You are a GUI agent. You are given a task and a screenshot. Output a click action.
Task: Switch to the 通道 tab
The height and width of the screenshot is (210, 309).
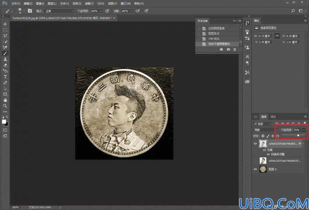pyautogui.click(x=273, y=117)
